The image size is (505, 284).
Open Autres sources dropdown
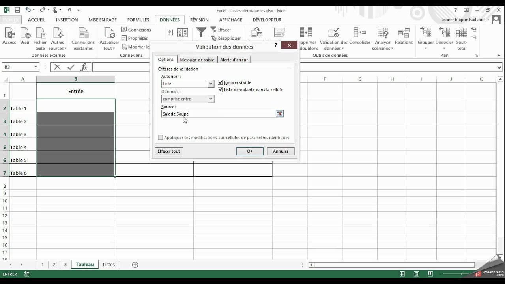click(57, 45)
